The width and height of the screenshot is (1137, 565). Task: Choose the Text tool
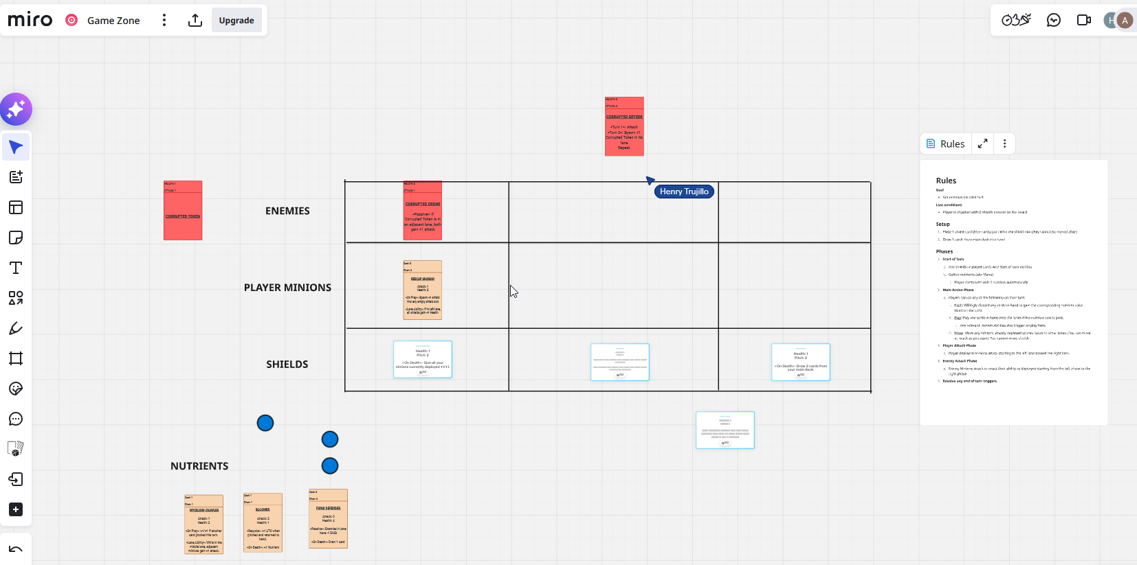click(16, 268)
